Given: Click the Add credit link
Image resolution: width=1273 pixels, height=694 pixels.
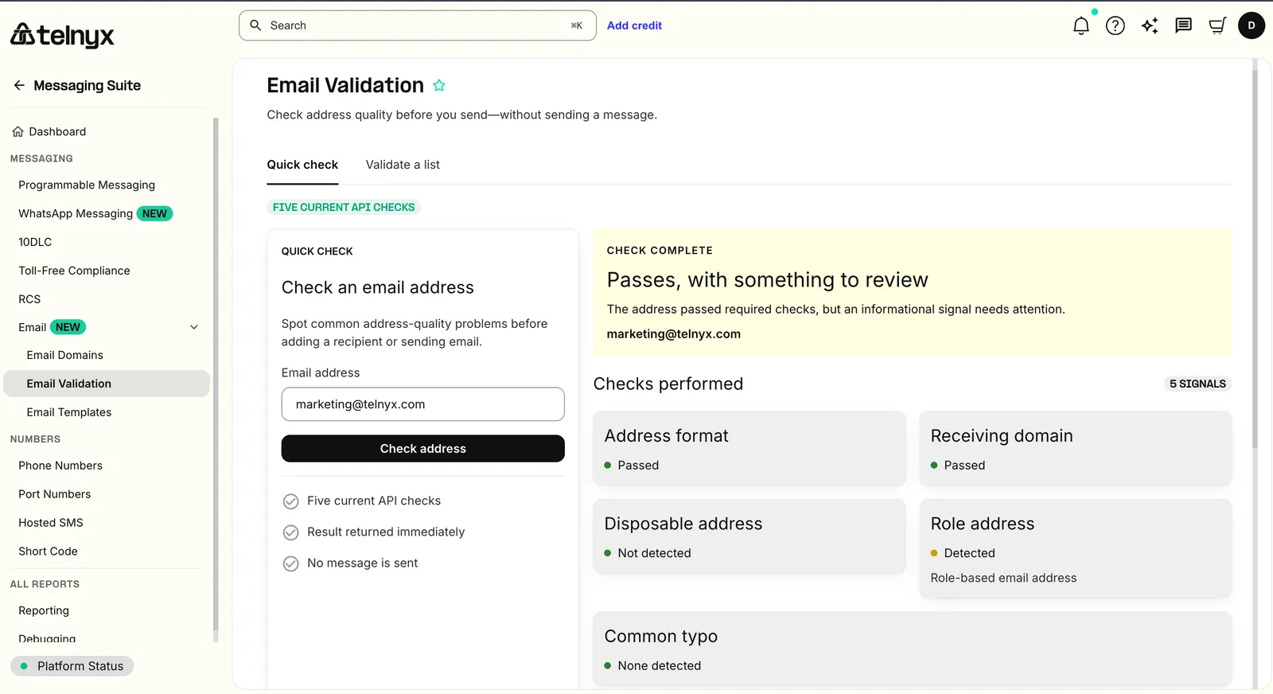Looking at the screenshot, I should coord(634,25).
